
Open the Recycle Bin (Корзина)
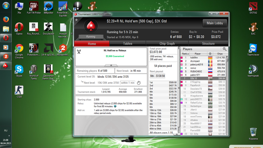point(253,134)
